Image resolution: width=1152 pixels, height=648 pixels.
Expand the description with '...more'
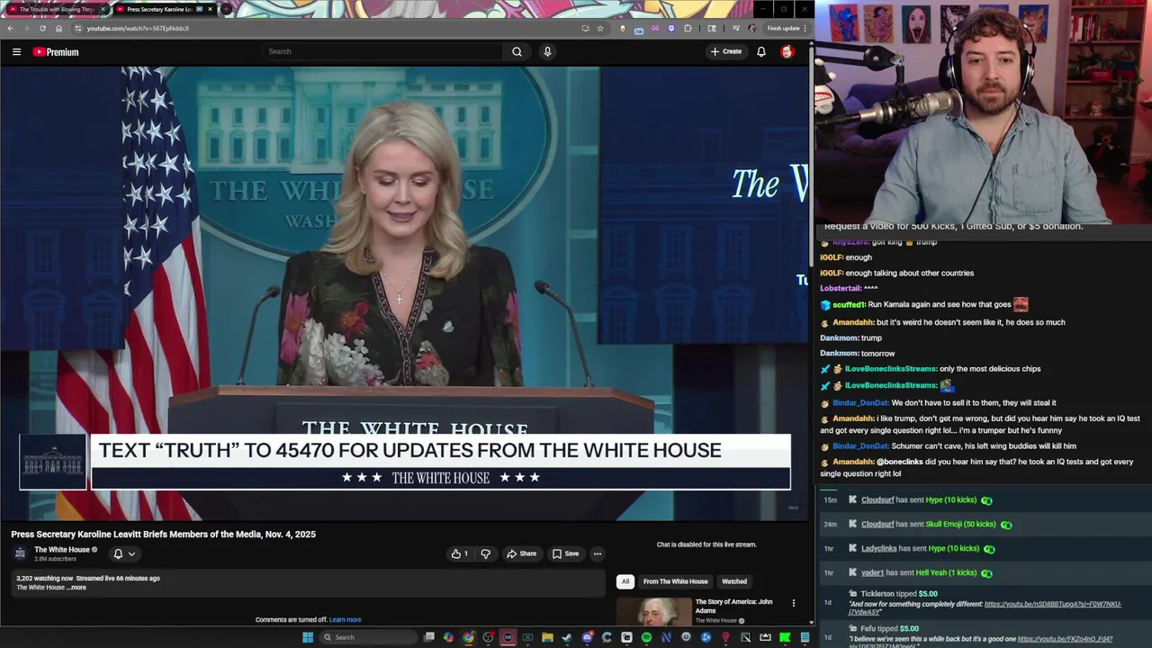click(x=76, y=588)
